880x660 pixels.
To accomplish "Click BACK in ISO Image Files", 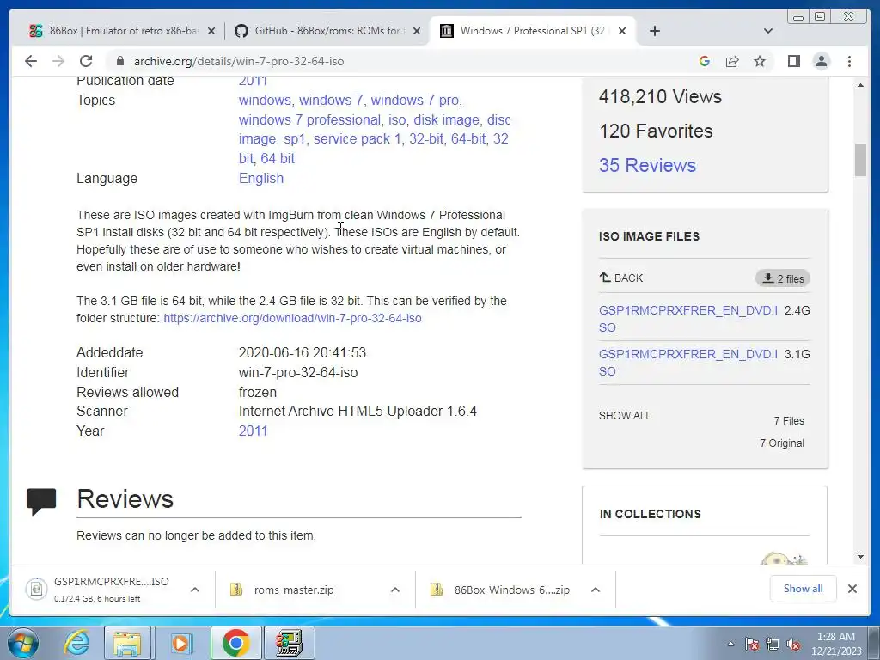I will pos(620,278).
